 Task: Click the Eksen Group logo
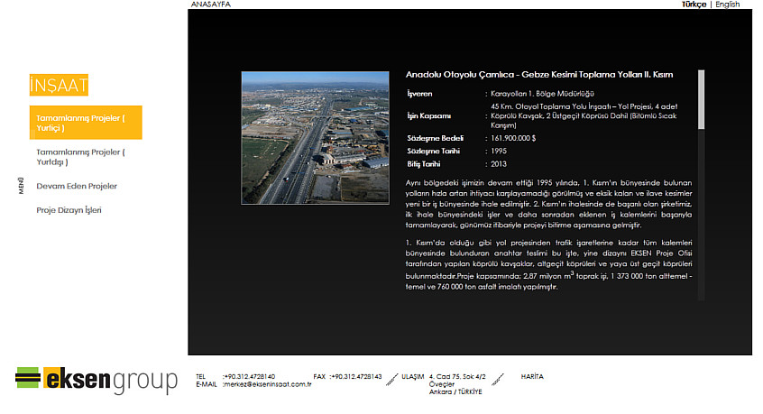[97, 380]
